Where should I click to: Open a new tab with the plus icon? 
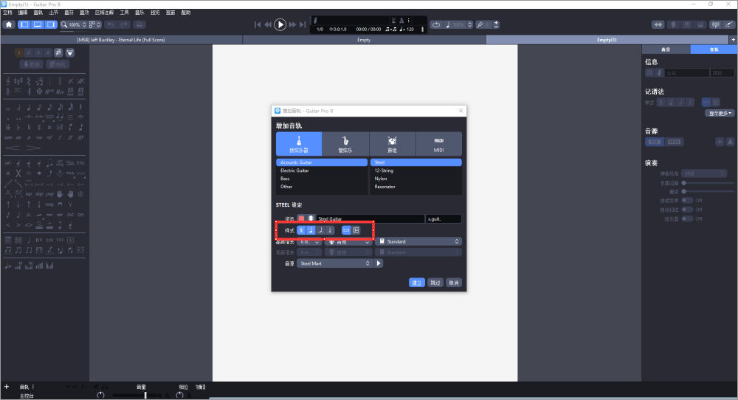(733, 40)
